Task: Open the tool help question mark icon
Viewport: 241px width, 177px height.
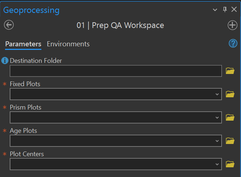Action: coord(233,44)
